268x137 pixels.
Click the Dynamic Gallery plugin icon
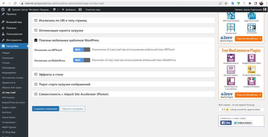pyautogui.click(x=231, y=70)
